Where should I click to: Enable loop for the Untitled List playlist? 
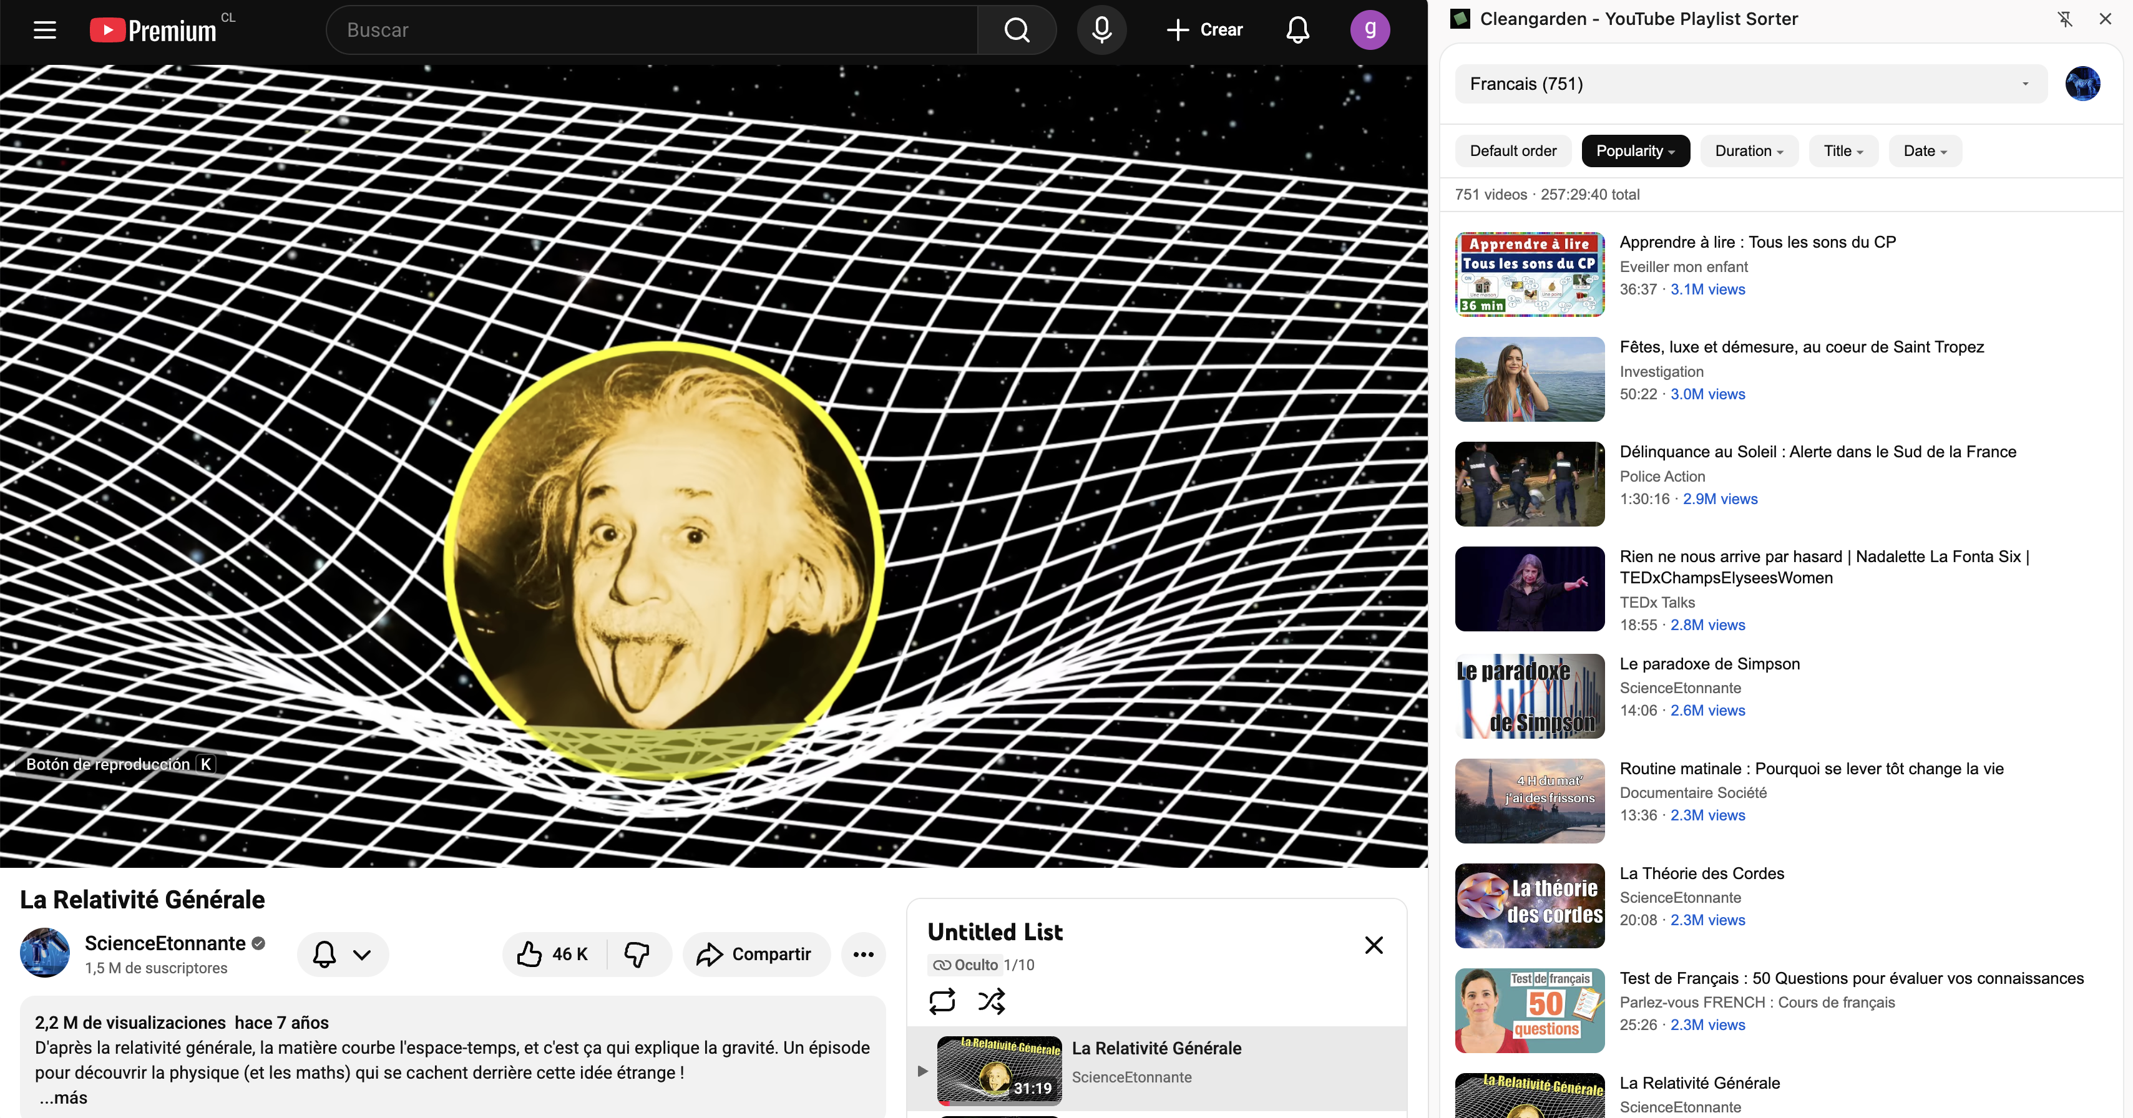(942, 1001)
